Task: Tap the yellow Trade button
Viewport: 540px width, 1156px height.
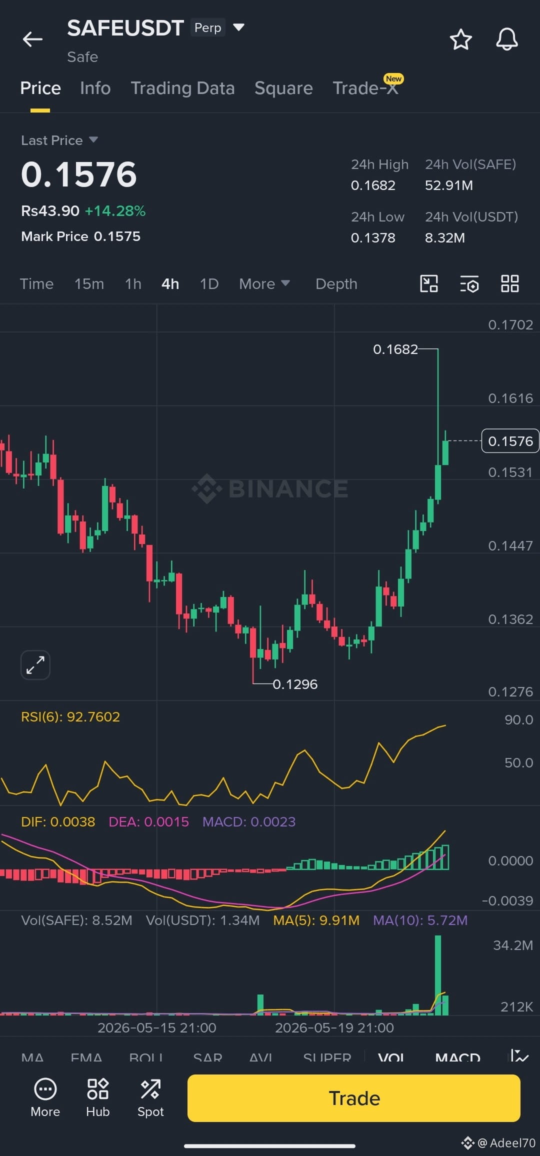Action: pos(354,1098)
